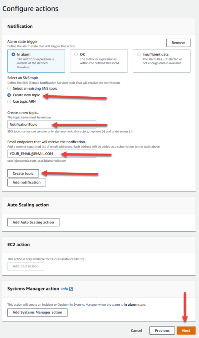Focus the new topic name field

52,124
